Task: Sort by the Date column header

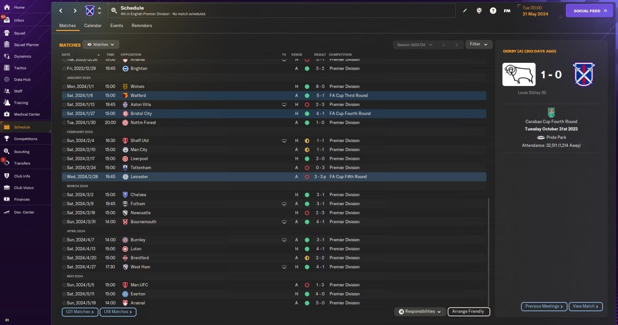Action: [x=66, y=55]
